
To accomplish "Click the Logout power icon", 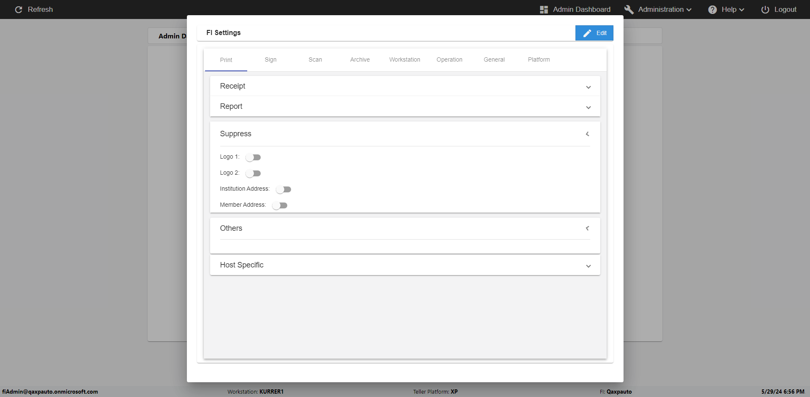I will coord(765,10).
